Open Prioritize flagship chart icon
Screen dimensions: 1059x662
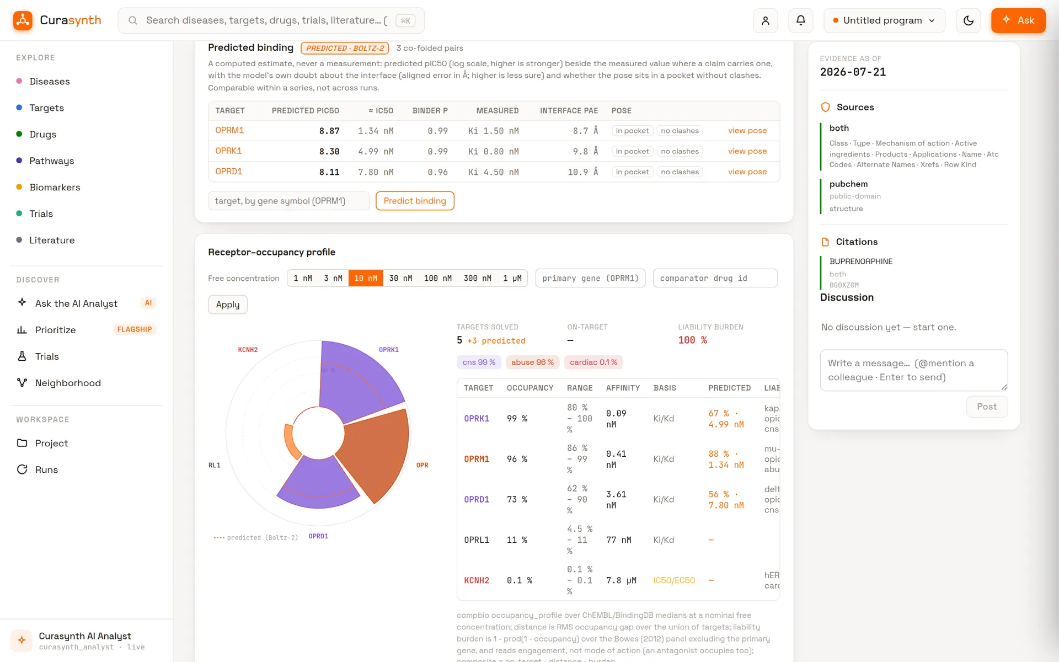[x=22, y=330]
